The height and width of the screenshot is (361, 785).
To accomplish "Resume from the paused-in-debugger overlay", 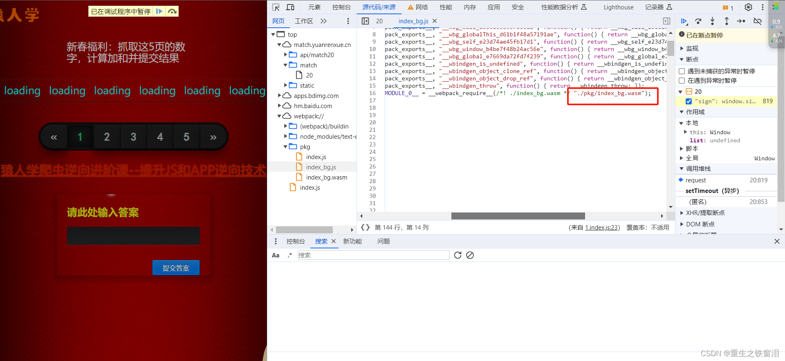I will (x=159, y=11).
